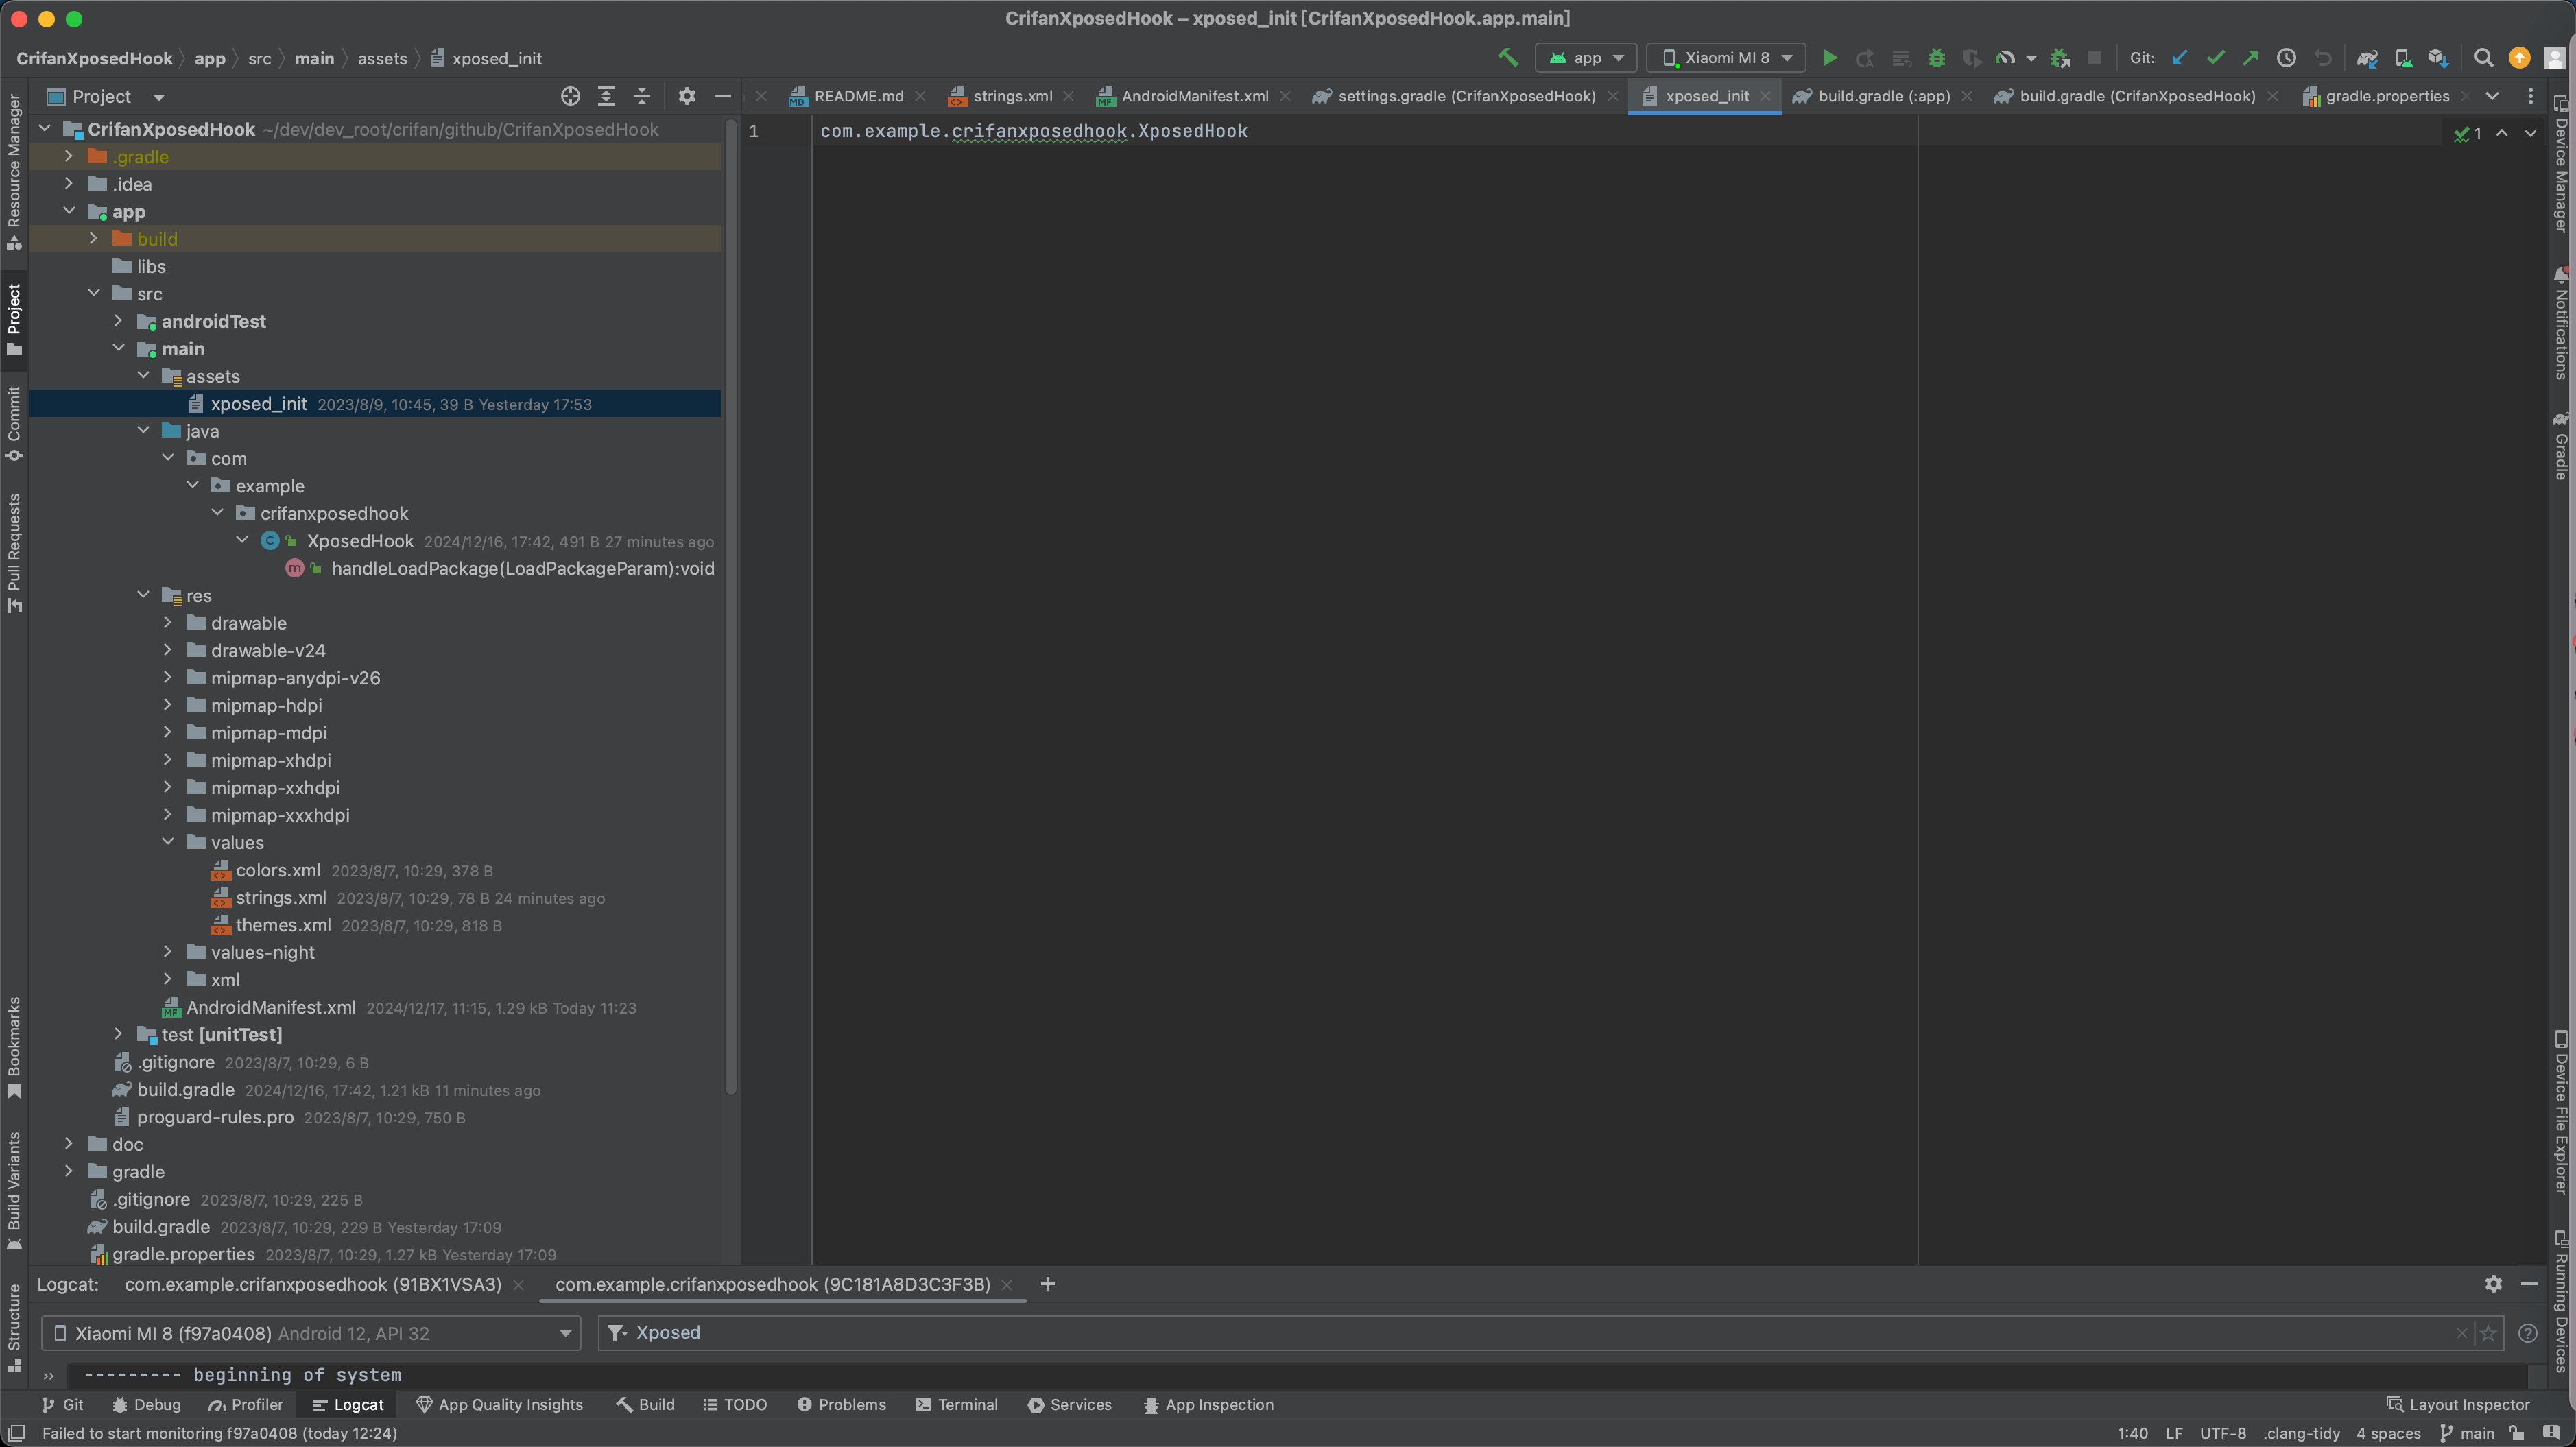
Task: Push commits with Git green arrow
Action: click(2250, 58)
